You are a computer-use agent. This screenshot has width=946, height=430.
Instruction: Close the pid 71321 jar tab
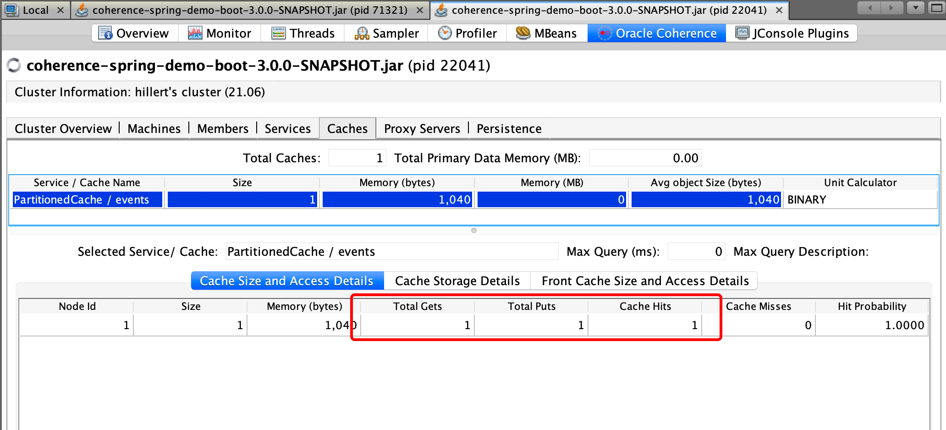point(419,10)
